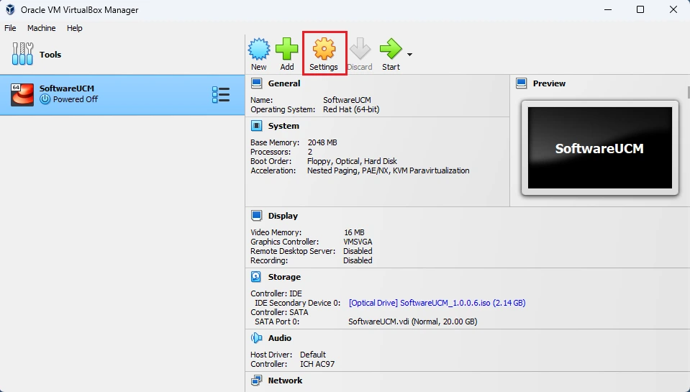
Task: Click the Tools label in left pane
Action: click(x=50, y=55)
